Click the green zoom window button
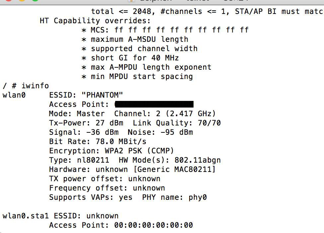324x233 pixels. [36, 0]
